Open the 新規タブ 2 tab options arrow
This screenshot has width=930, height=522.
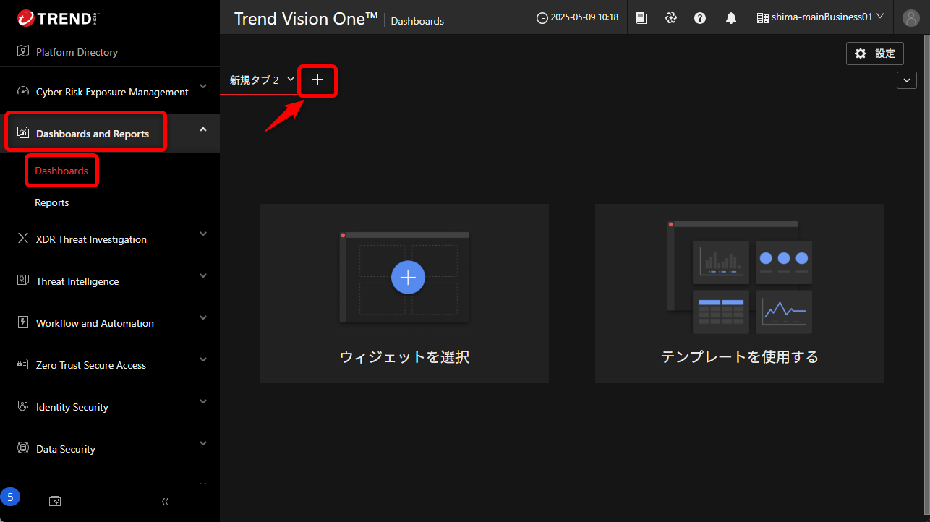click(x=291, y=79)
